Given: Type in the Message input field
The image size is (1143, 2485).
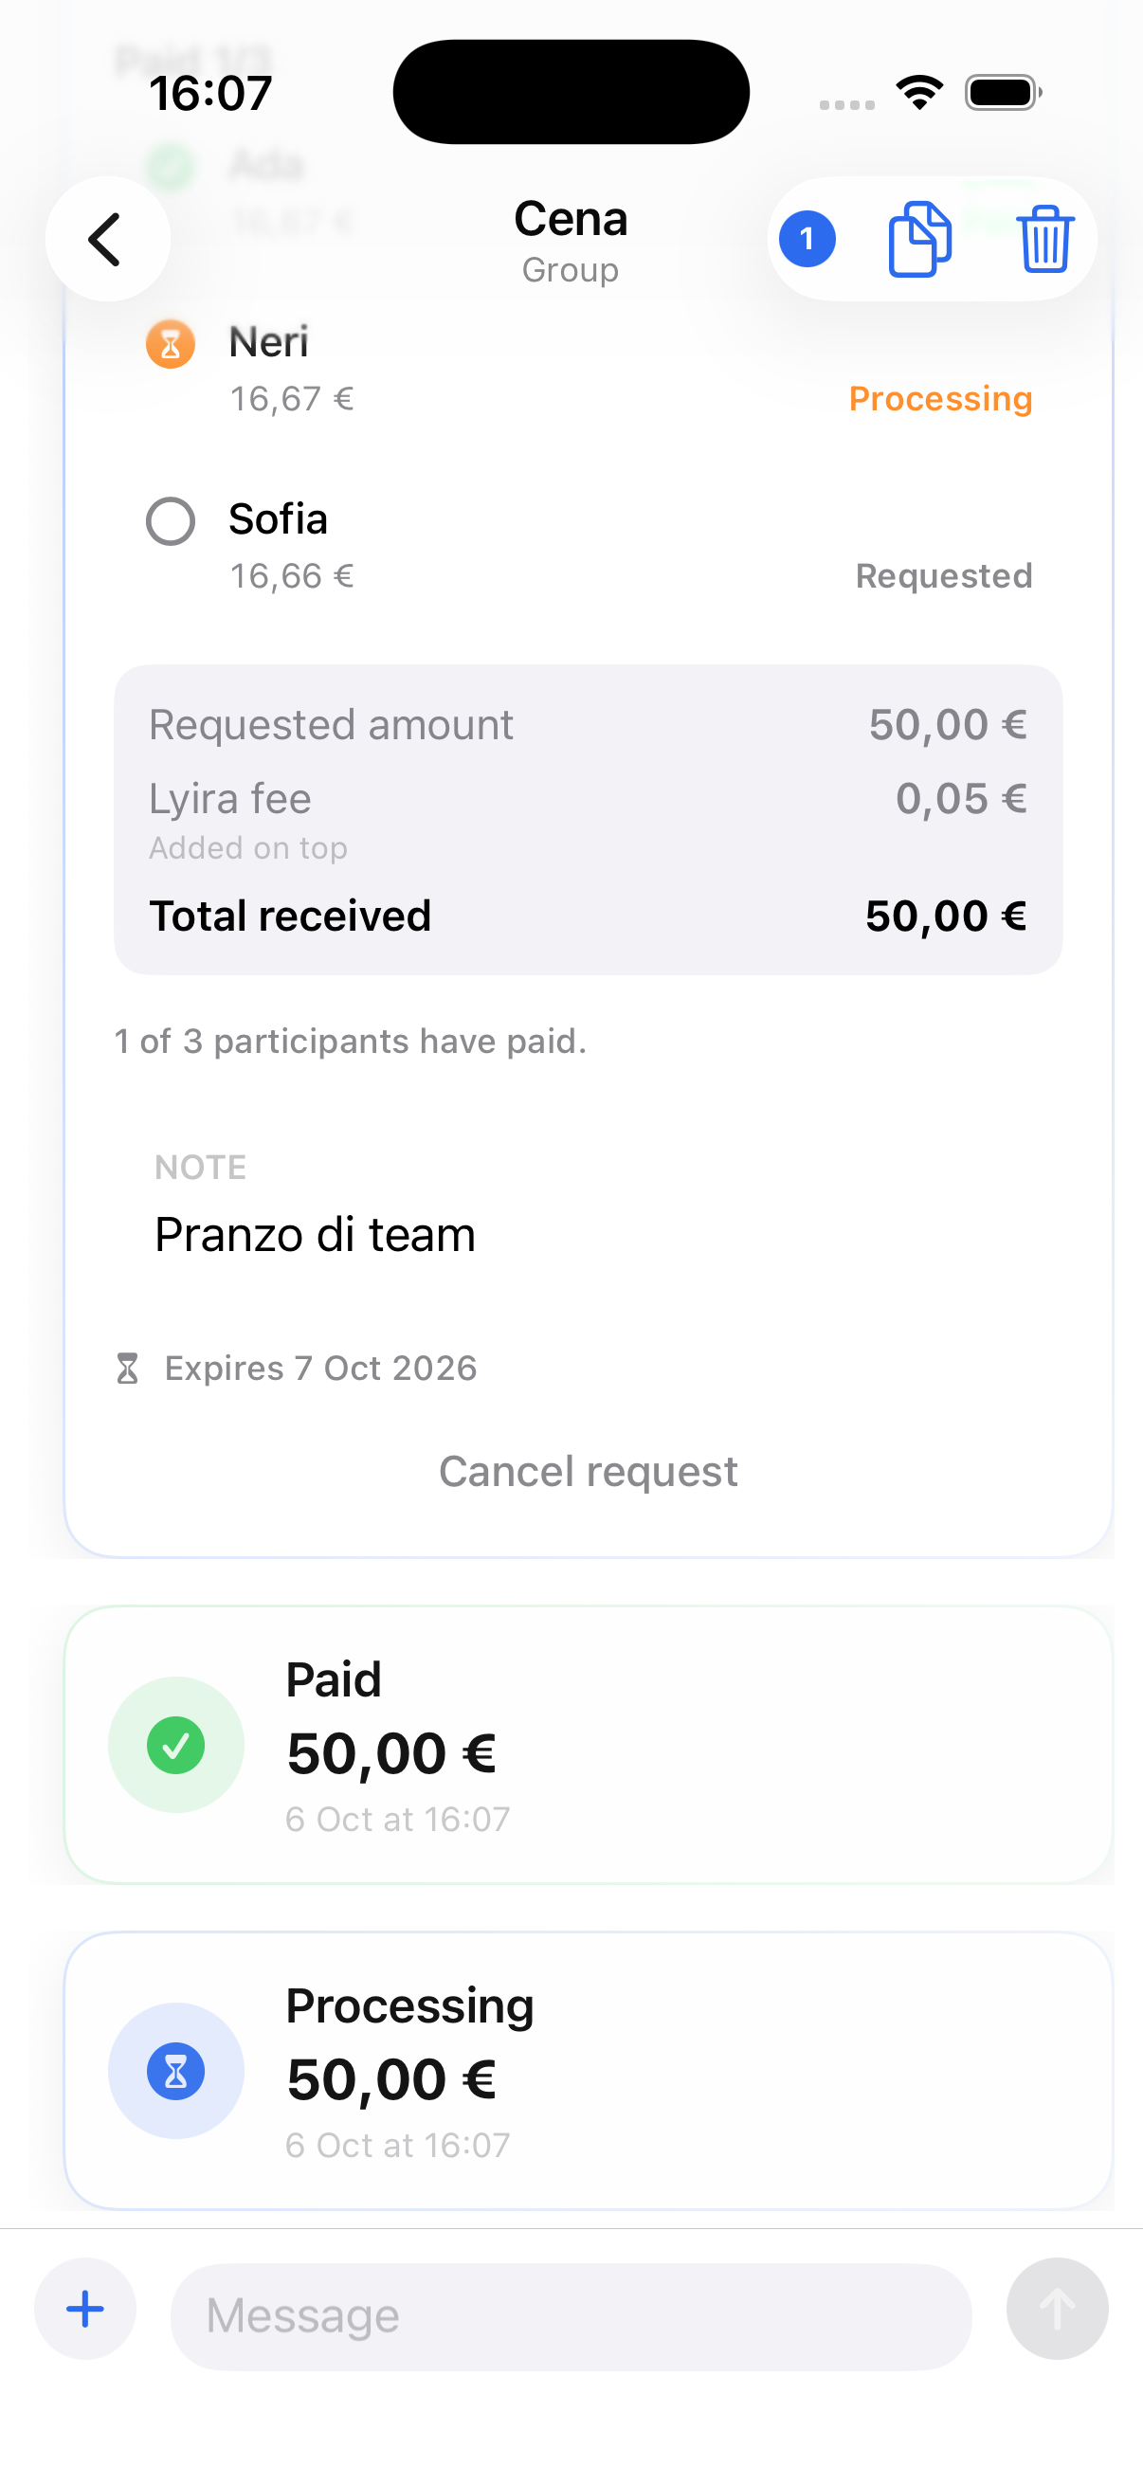Looking at the screenshot, I should coord(571,2316).
